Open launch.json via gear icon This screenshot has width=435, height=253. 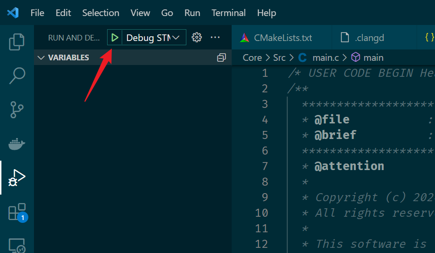[197, 38]
